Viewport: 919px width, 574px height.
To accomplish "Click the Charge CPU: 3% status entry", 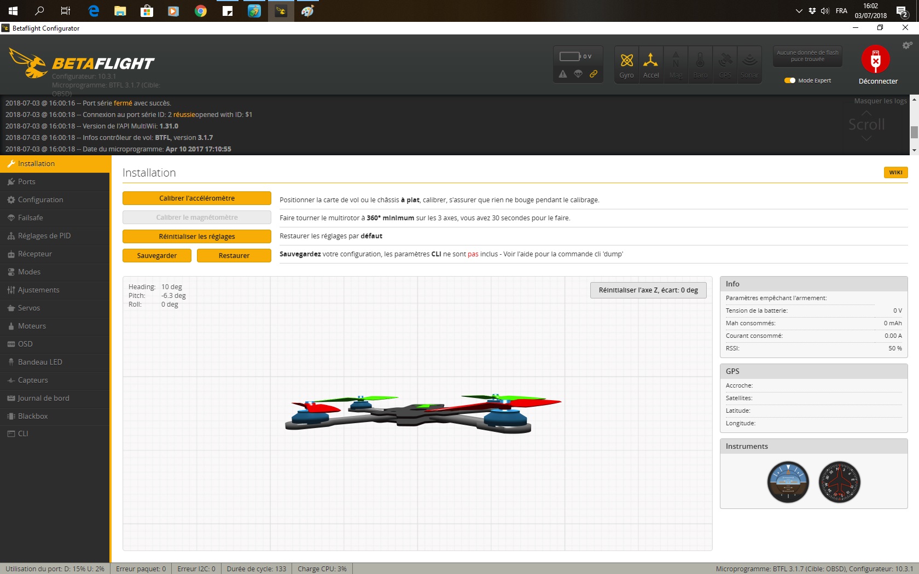I will point(322,569).
